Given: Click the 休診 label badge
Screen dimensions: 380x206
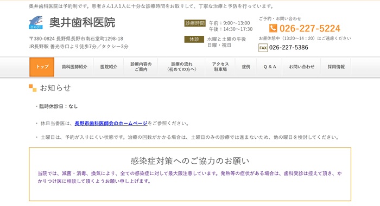Looking at the screenshot, I should click(x=194, y=39).
